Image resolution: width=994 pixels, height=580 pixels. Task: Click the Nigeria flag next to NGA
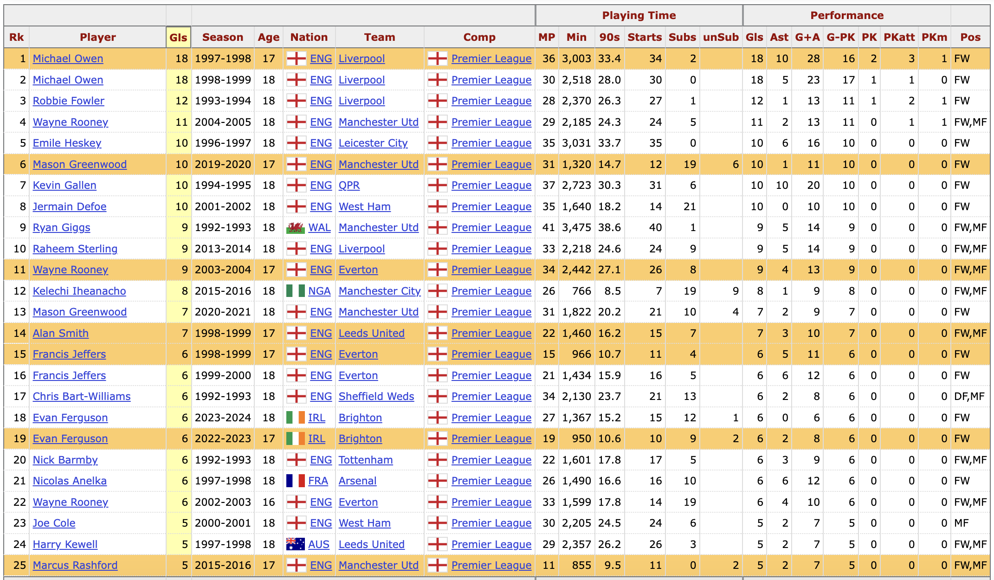coord(295,291)
